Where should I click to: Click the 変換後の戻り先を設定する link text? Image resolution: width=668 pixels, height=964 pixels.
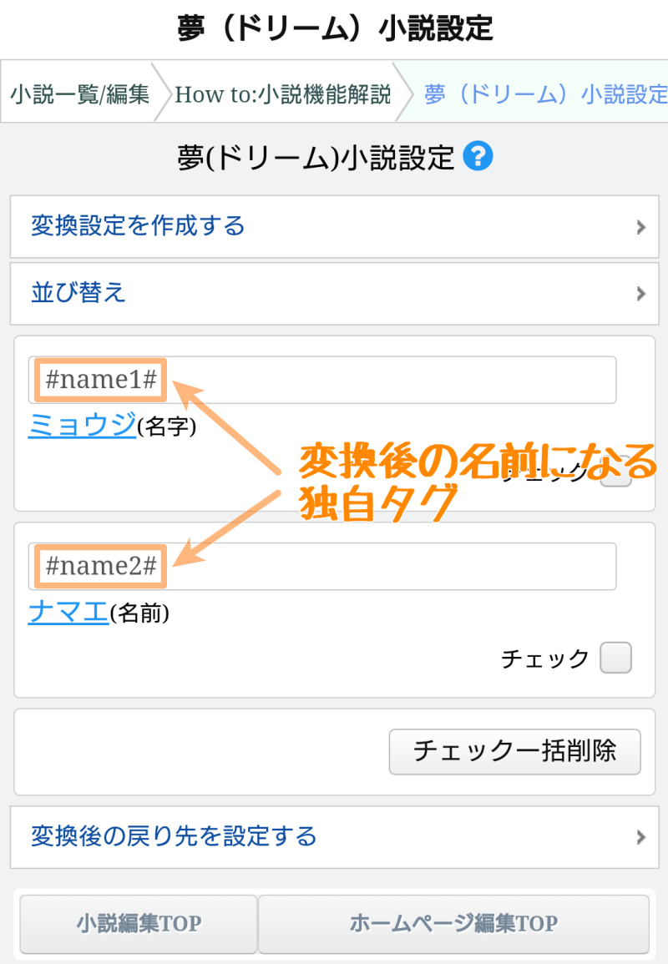(x=174, y=836)
